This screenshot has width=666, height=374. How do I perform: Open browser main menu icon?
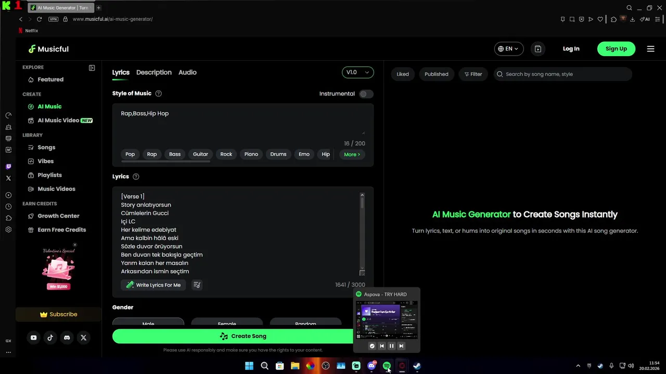tap(658, 19)
